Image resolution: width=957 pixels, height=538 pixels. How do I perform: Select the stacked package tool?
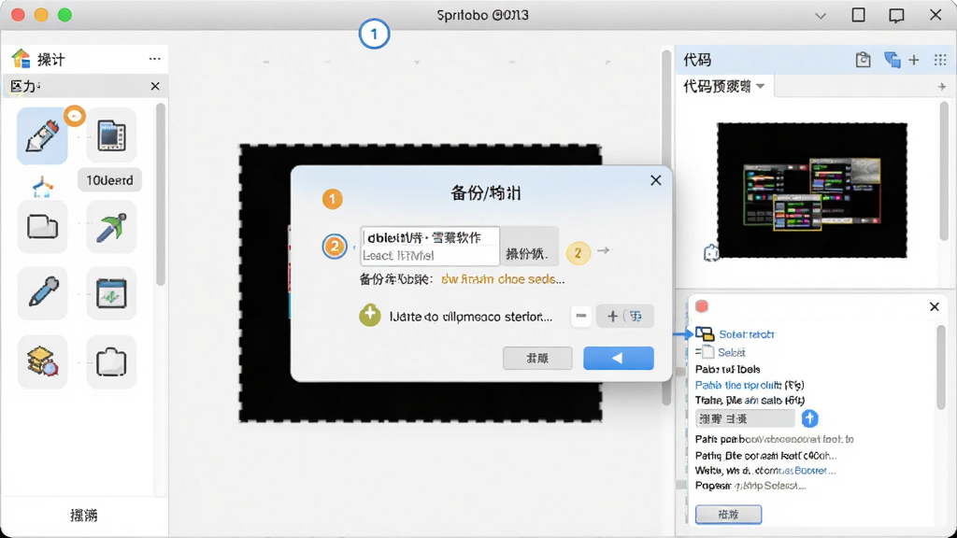(42, 361)
